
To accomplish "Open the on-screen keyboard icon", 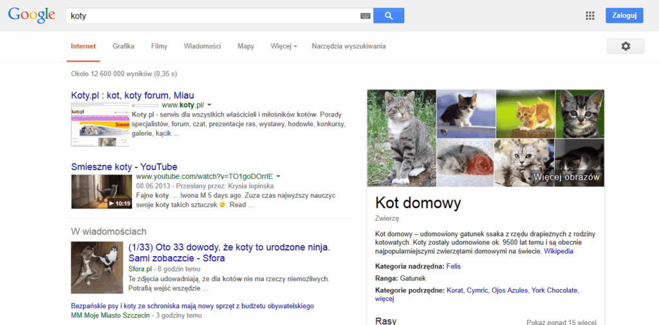I will click(366, 16).
